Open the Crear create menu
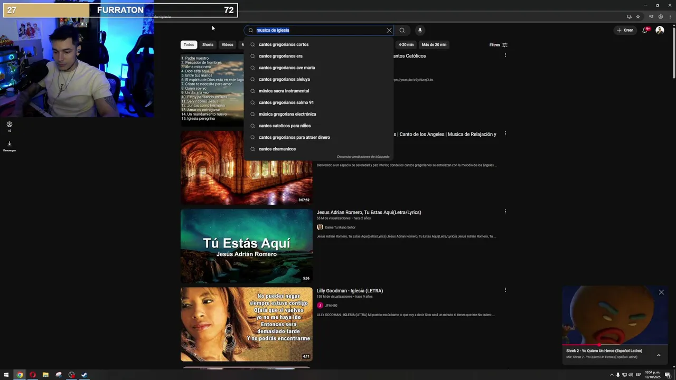This screenshot has height=380, width=676. point(624,30)
